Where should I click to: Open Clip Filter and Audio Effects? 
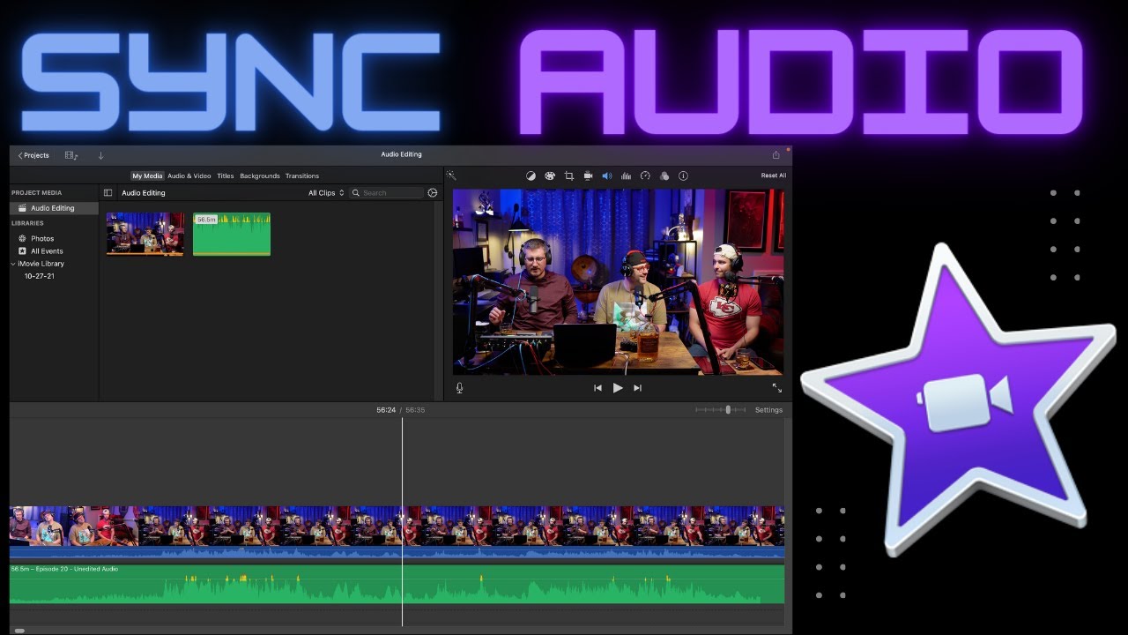click(664, 176)
